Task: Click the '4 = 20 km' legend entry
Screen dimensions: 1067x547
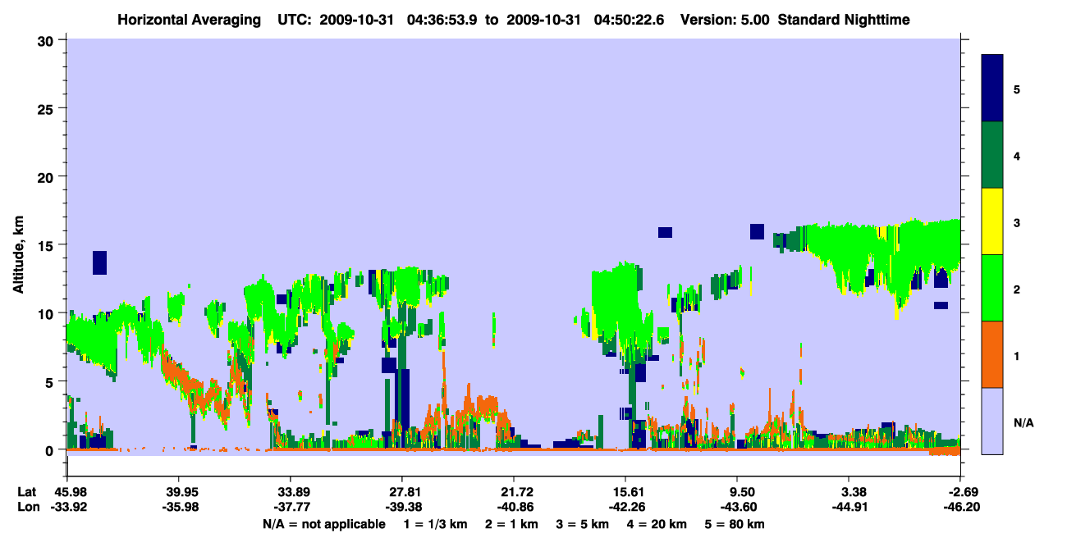Action: pos(657,524)
